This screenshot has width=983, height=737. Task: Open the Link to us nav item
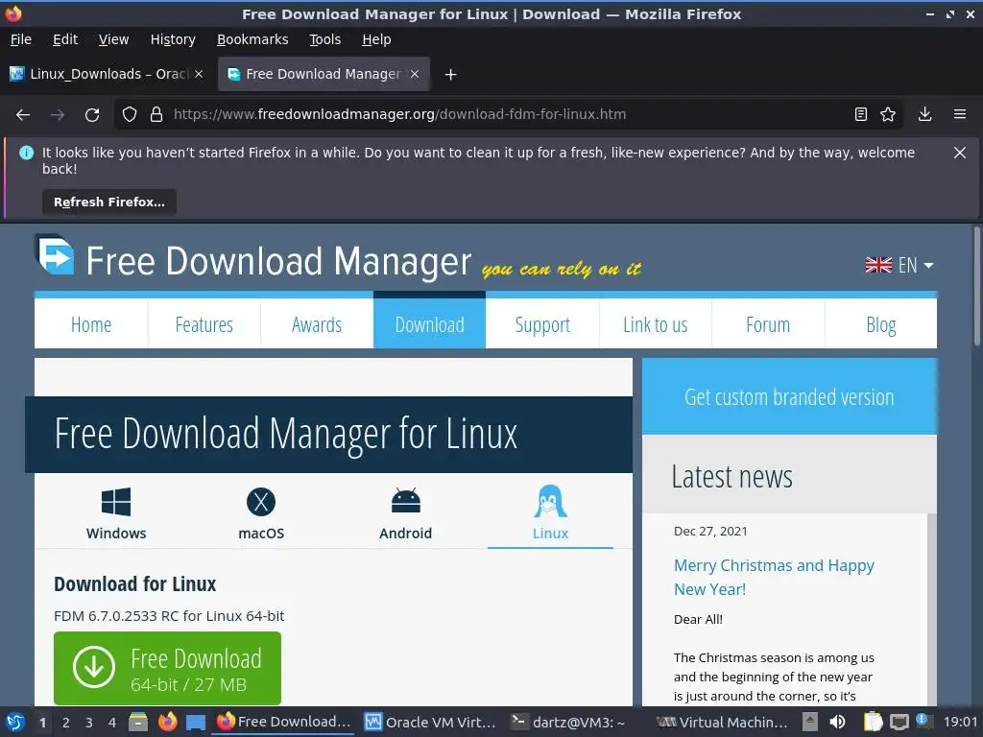tap(655, 324)
